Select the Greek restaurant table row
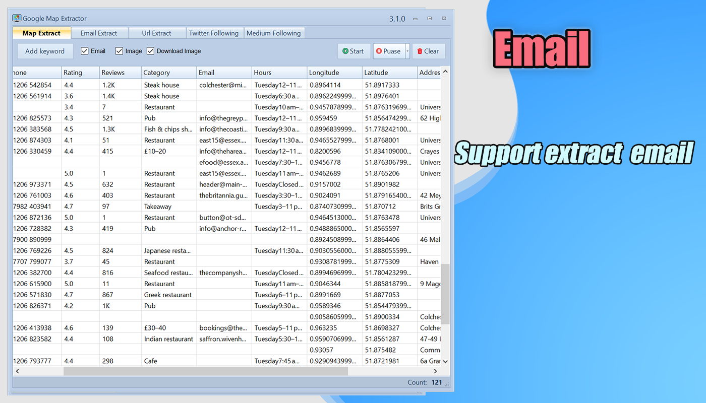 pos(168,295)
